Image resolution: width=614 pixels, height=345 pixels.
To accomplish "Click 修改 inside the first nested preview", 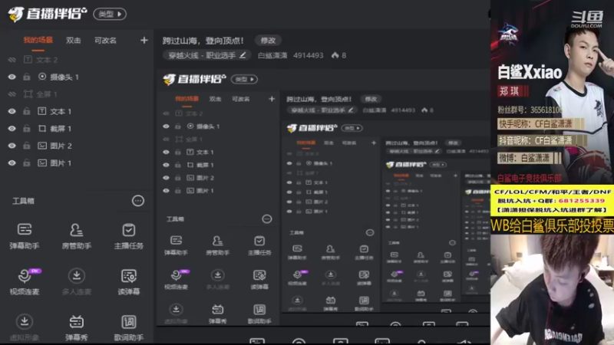I will tap(371, 99).
